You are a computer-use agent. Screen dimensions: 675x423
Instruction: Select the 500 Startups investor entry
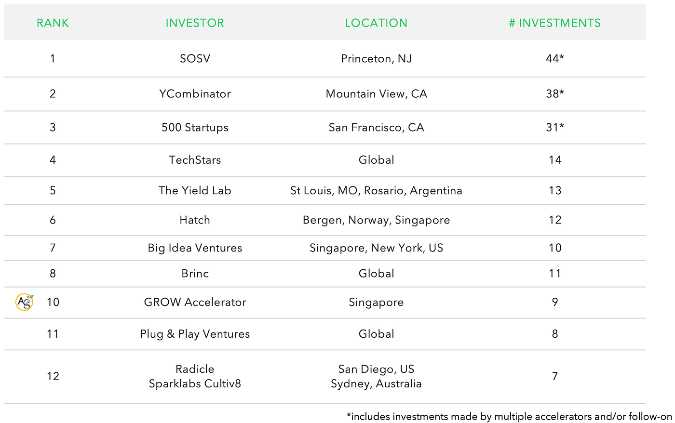pos(195,128)
